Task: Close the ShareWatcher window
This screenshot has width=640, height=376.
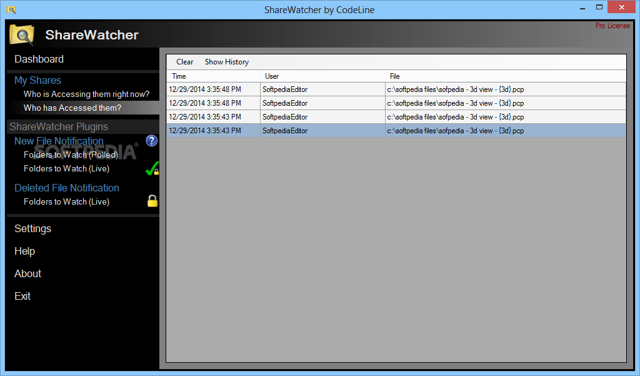Action: (x=622, y=8)
